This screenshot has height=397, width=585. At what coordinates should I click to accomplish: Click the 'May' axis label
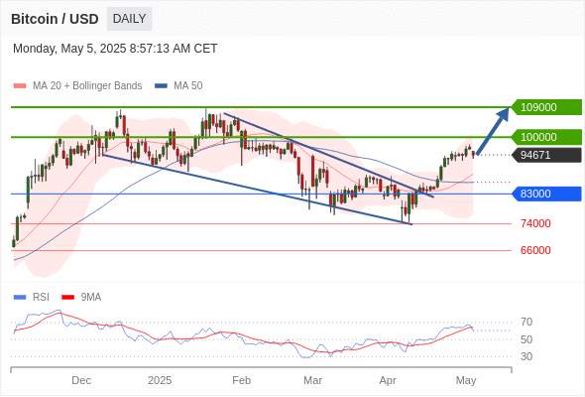coord(466,380)
